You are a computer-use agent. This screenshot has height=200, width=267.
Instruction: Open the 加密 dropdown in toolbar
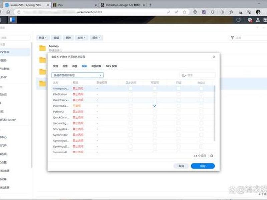click(81, 38)
